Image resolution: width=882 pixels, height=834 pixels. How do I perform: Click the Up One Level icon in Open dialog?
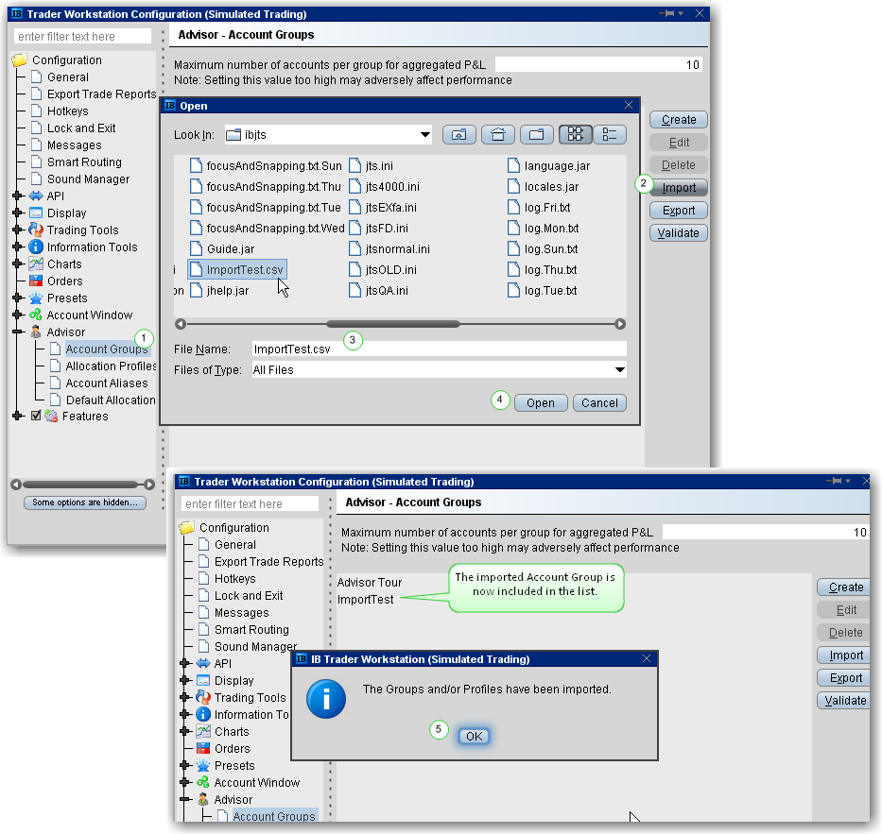point(459,134)
